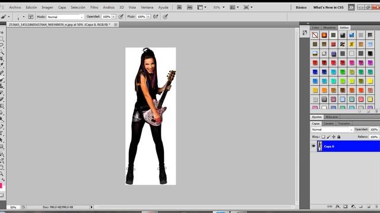Create a new layer in Capas panel
This screenshot has height=213, width=380.
[368, 206]
